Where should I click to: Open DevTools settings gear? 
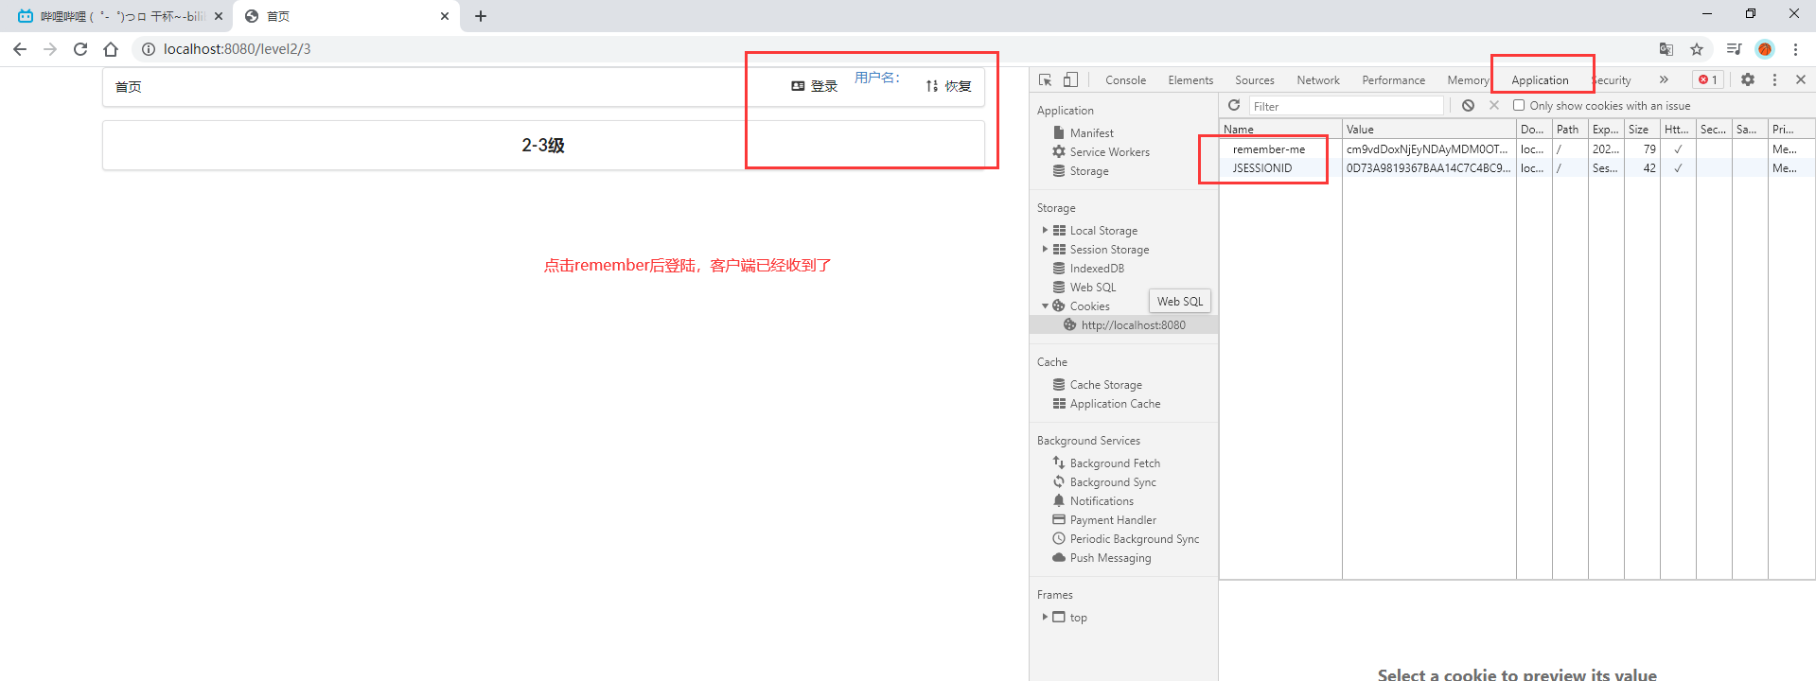tap(1748, 79)
